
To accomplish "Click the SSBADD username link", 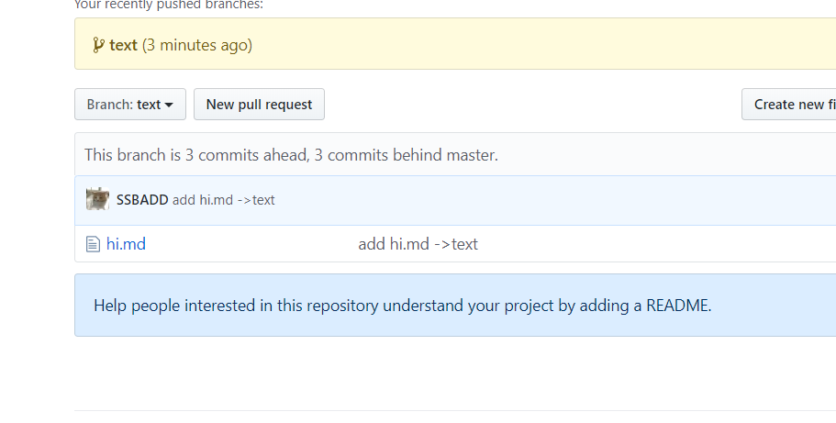I will 142,200.
